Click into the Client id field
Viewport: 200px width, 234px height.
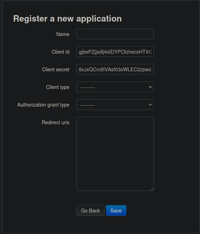[x=115, y=52]
